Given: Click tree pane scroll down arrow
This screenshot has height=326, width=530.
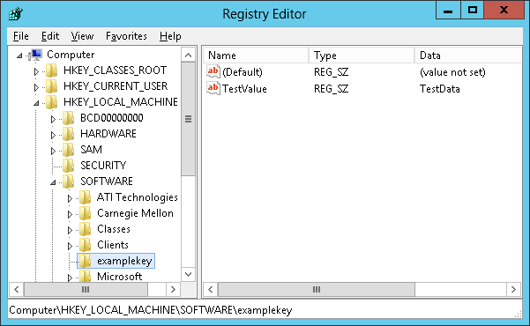Looking at the screenshot, I should (188, 274).
